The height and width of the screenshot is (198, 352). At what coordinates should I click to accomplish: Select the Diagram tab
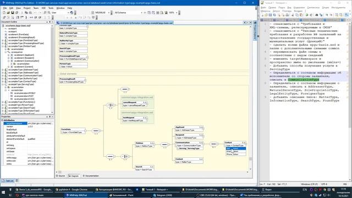click(74, 176)
